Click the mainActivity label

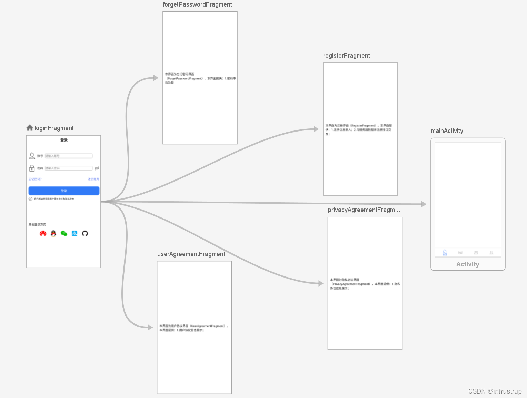coord(447,131)
